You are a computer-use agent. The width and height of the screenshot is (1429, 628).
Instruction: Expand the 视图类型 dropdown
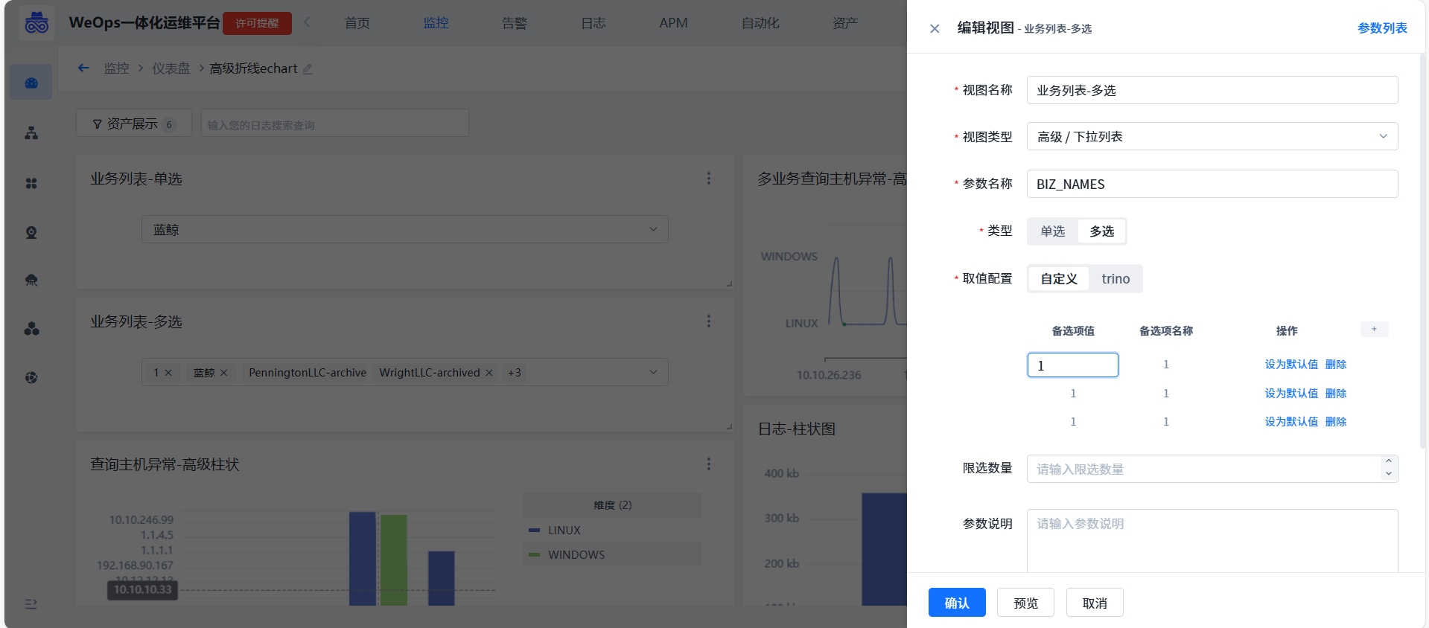pos(1212,137)
